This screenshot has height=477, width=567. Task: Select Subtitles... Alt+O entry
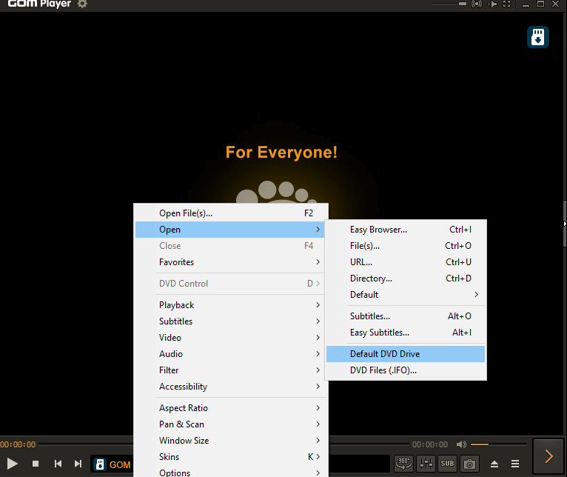click(406, 316)
